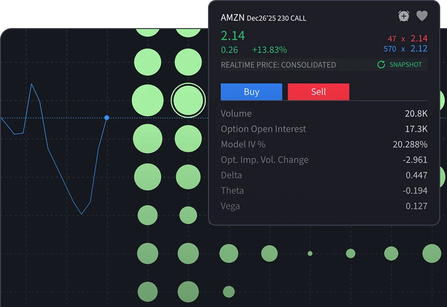Select the Delta row label
Image resolution: width=447 pixels, height=307 pixels.
pyautogui.click(x=231, y=175)
